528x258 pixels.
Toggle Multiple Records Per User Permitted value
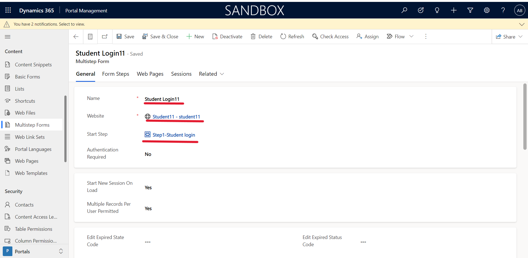tap(148, 208)
